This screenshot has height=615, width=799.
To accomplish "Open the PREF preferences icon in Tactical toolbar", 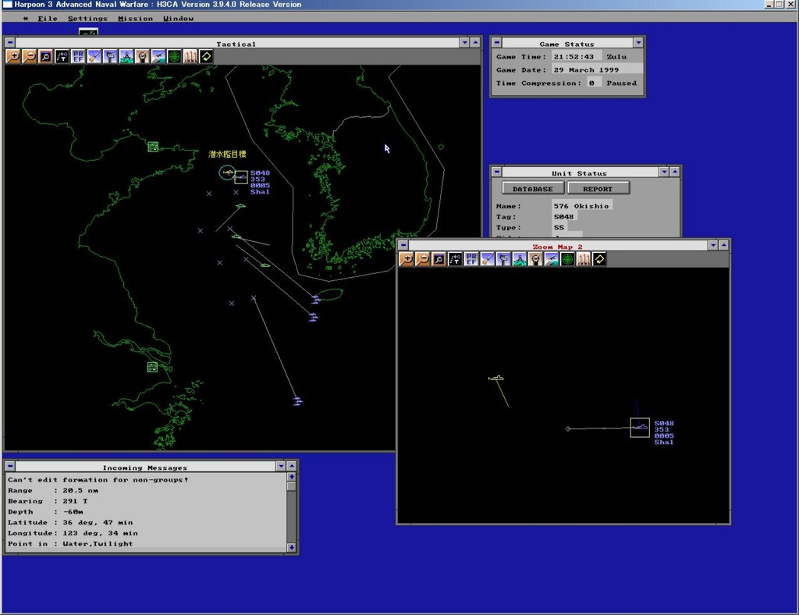I will point(78,56).
